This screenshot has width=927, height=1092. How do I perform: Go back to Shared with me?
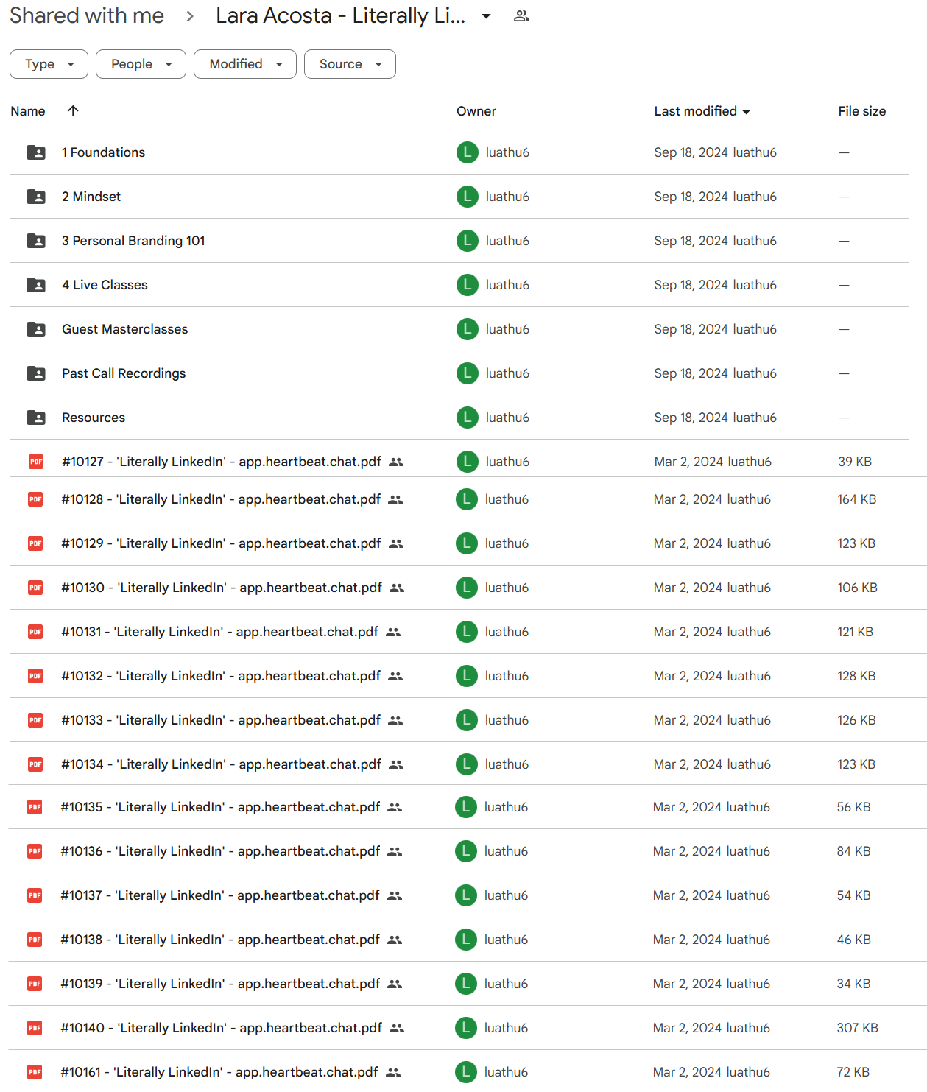(87, 15)
